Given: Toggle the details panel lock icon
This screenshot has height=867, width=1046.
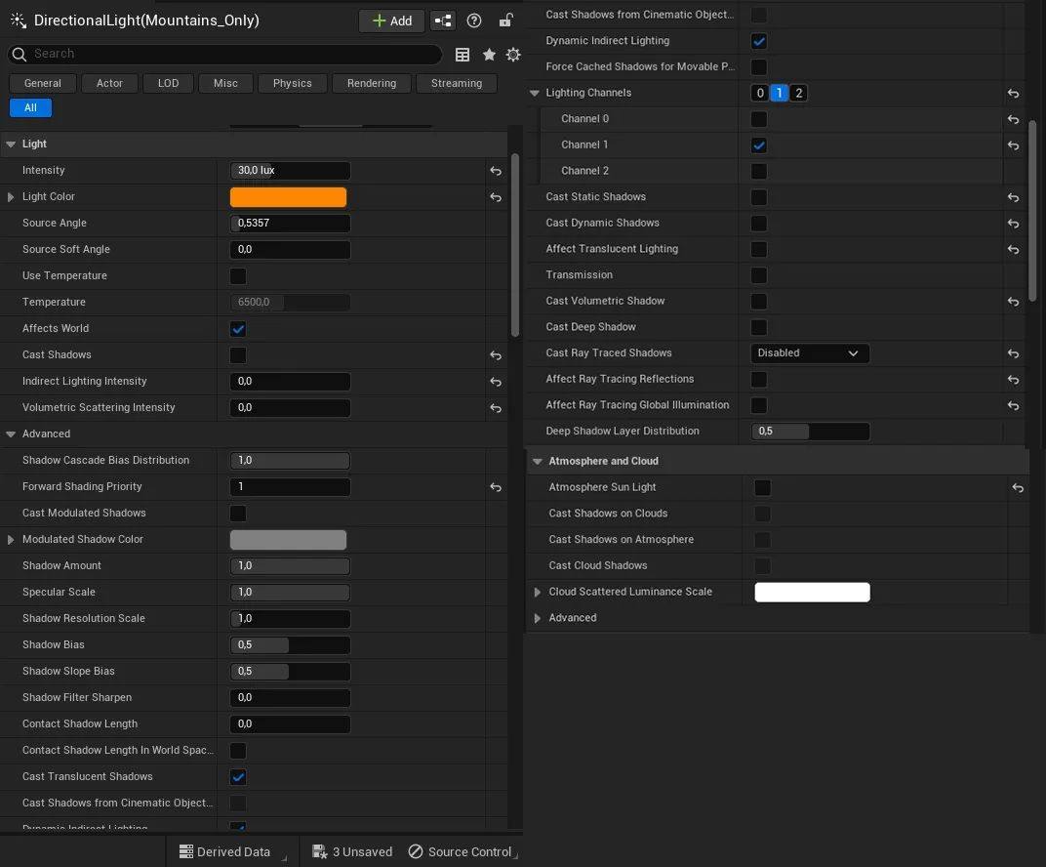Looking at the screenshot, I should pos(505,21).
